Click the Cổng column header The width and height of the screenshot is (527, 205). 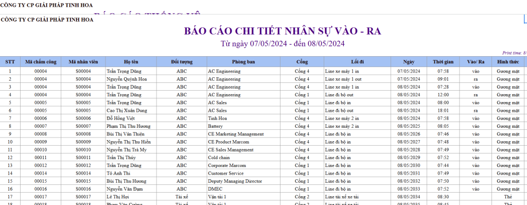point(302,62)
